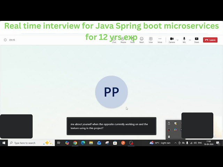Show the People participants list
Screen dimensions: 223x167
pyautogui.click(x=123, y=40)
